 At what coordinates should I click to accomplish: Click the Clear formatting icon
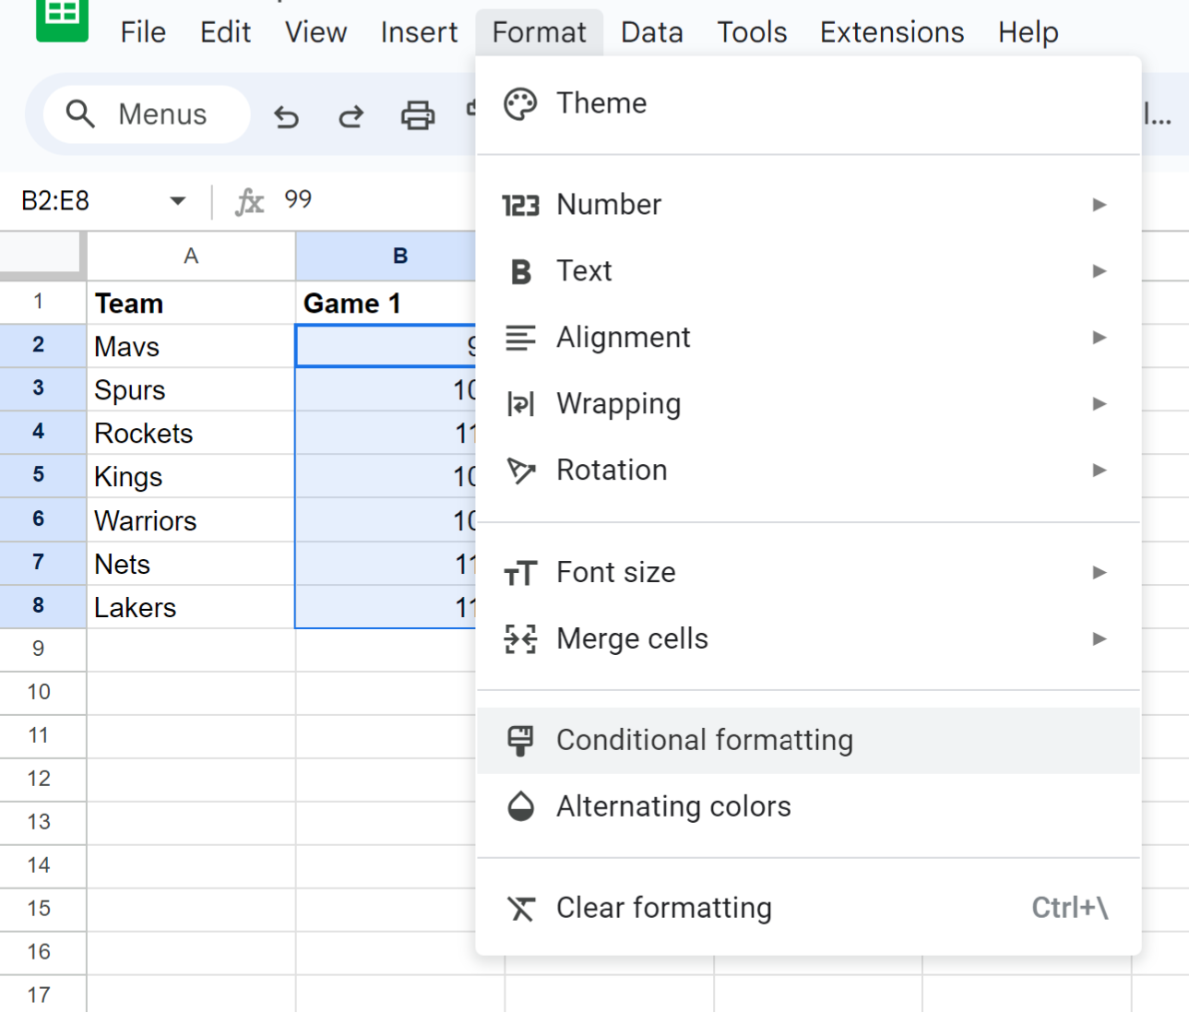point(520,908)
